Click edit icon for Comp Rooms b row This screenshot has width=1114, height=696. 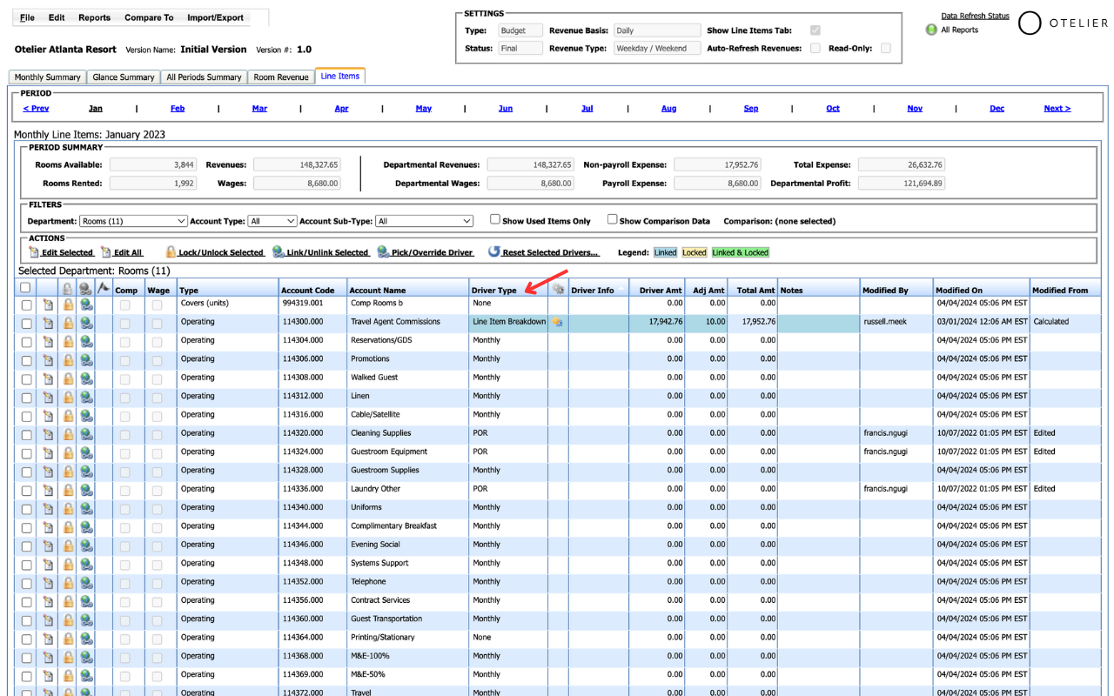point(48,304)
